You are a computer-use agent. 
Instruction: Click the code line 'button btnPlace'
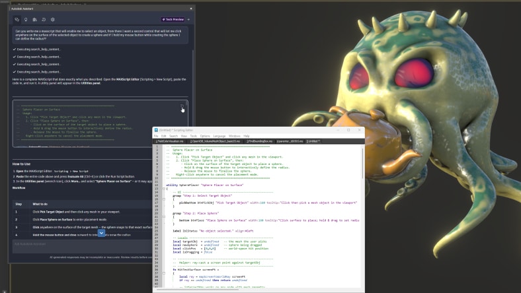point(269,220)
